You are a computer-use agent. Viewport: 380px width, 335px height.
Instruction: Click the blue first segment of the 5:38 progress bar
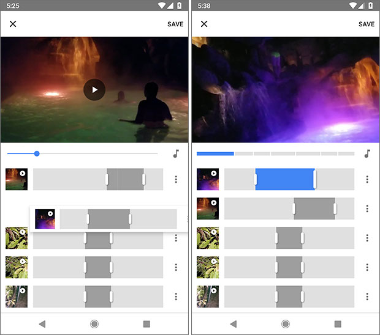[215, 153]
